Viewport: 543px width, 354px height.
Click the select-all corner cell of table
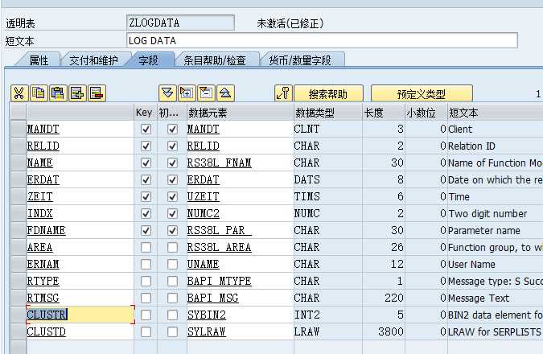[19, 113]
